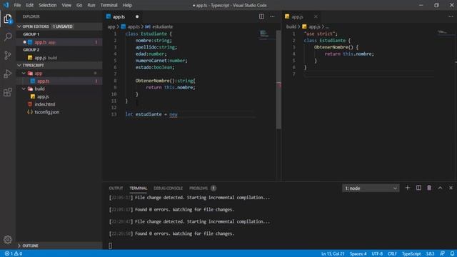Open the Help menu
This screenshot has width=457, height=257.
[127, 5]
